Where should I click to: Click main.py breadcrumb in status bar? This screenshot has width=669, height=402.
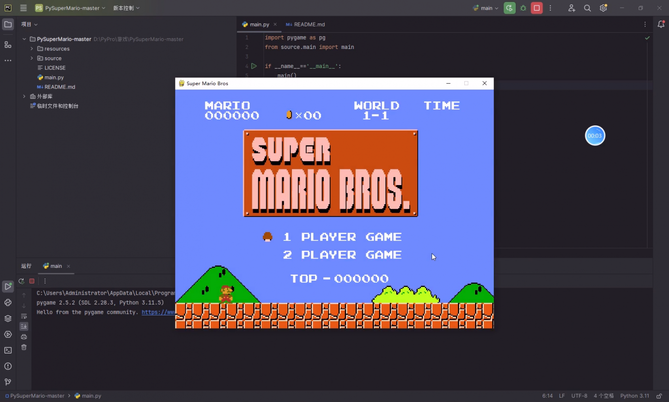tap(88, 396)
